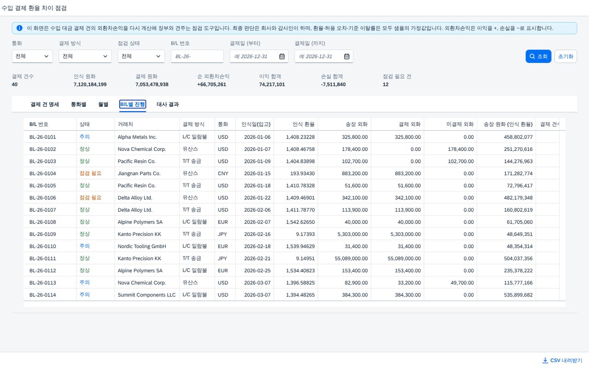
Task: Select B/L number BL-26-0112
Action: pyautogui.click(x=43, y=270)
